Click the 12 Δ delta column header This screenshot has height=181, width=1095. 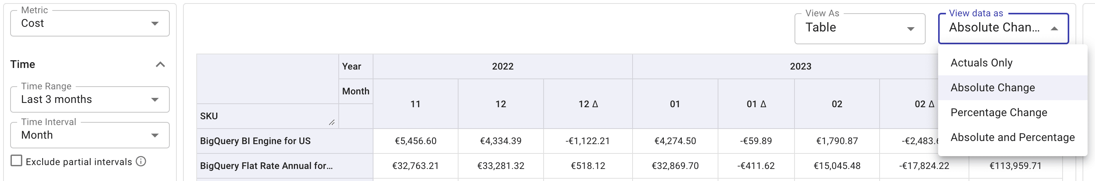pyautogui.click(x=588, y=104)
